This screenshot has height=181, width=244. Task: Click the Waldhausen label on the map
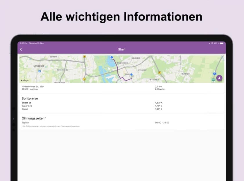click(122, 63)
